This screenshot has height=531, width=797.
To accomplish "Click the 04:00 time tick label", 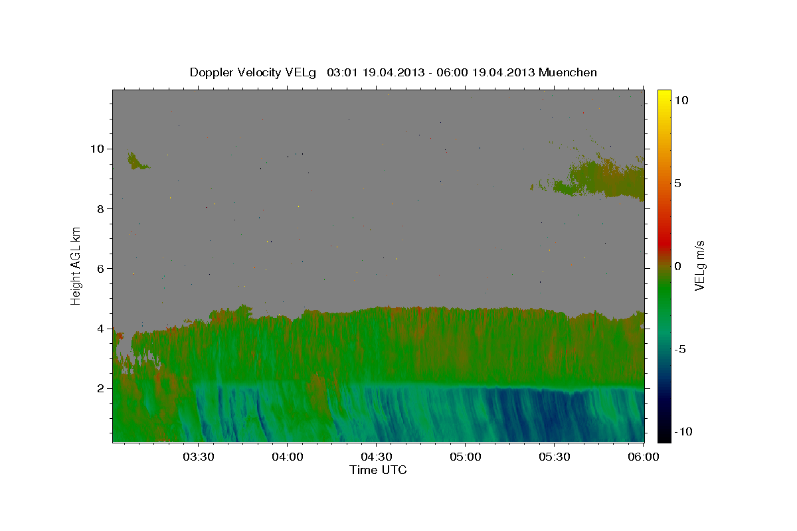I will pyautogui.click(x=288, y=457).
